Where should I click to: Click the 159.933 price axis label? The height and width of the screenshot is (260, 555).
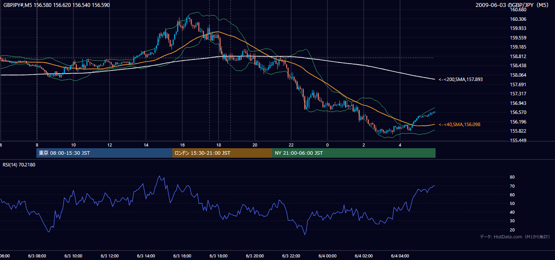point(519,29)
